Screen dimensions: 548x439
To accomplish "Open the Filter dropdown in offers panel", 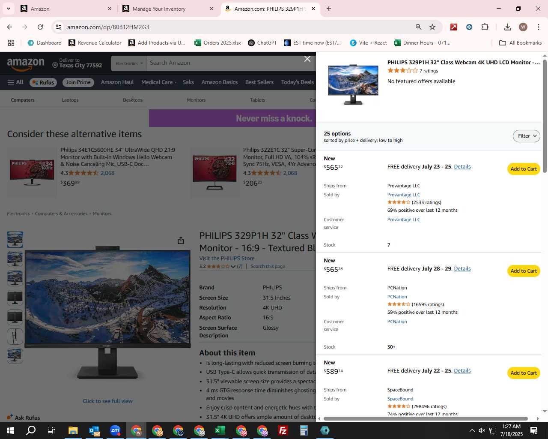I will click(x=527, y=136).
